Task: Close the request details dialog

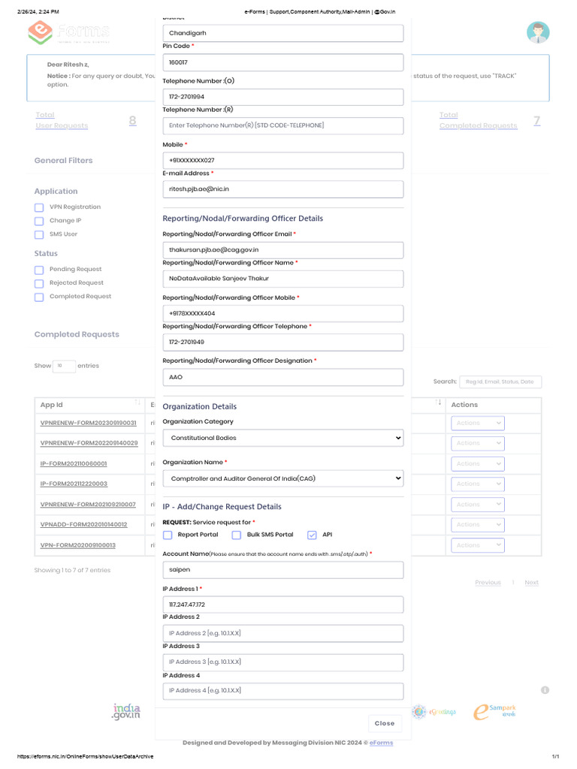Action: pos(385,723)
